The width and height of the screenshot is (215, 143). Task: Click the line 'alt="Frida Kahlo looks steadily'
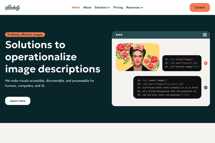point(168,87)
